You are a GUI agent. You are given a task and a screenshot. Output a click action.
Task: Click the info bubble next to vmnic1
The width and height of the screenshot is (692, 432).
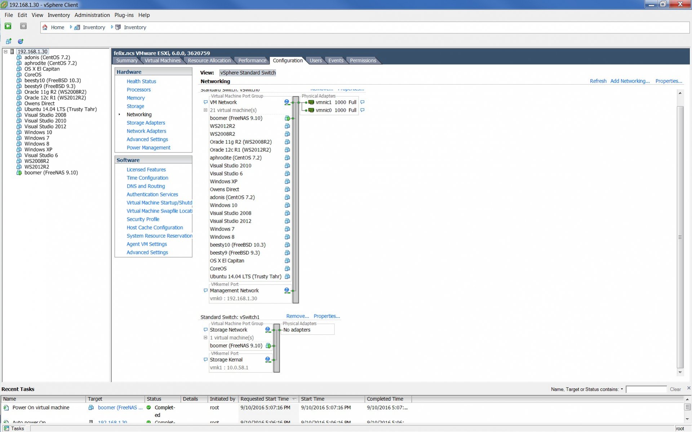click(363, 102)
